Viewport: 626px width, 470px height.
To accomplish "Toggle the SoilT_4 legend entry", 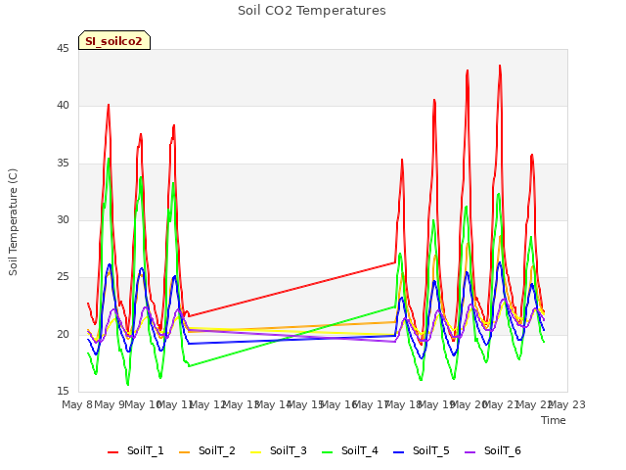I will pos(350,450).
